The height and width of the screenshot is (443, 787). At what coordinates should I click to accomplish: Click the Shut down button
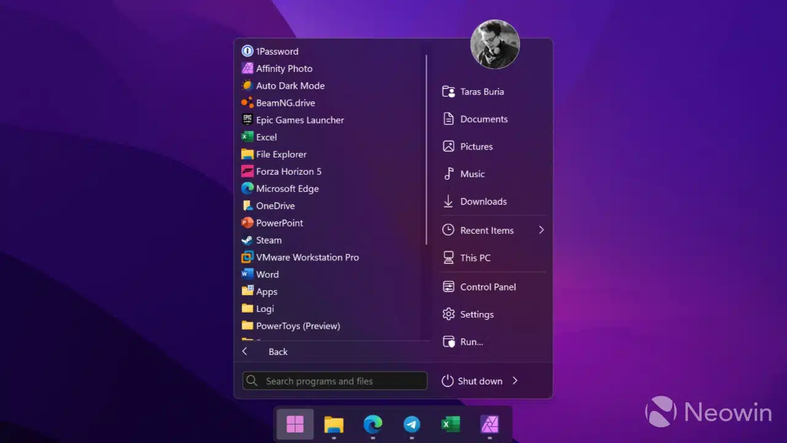point(472,381)
